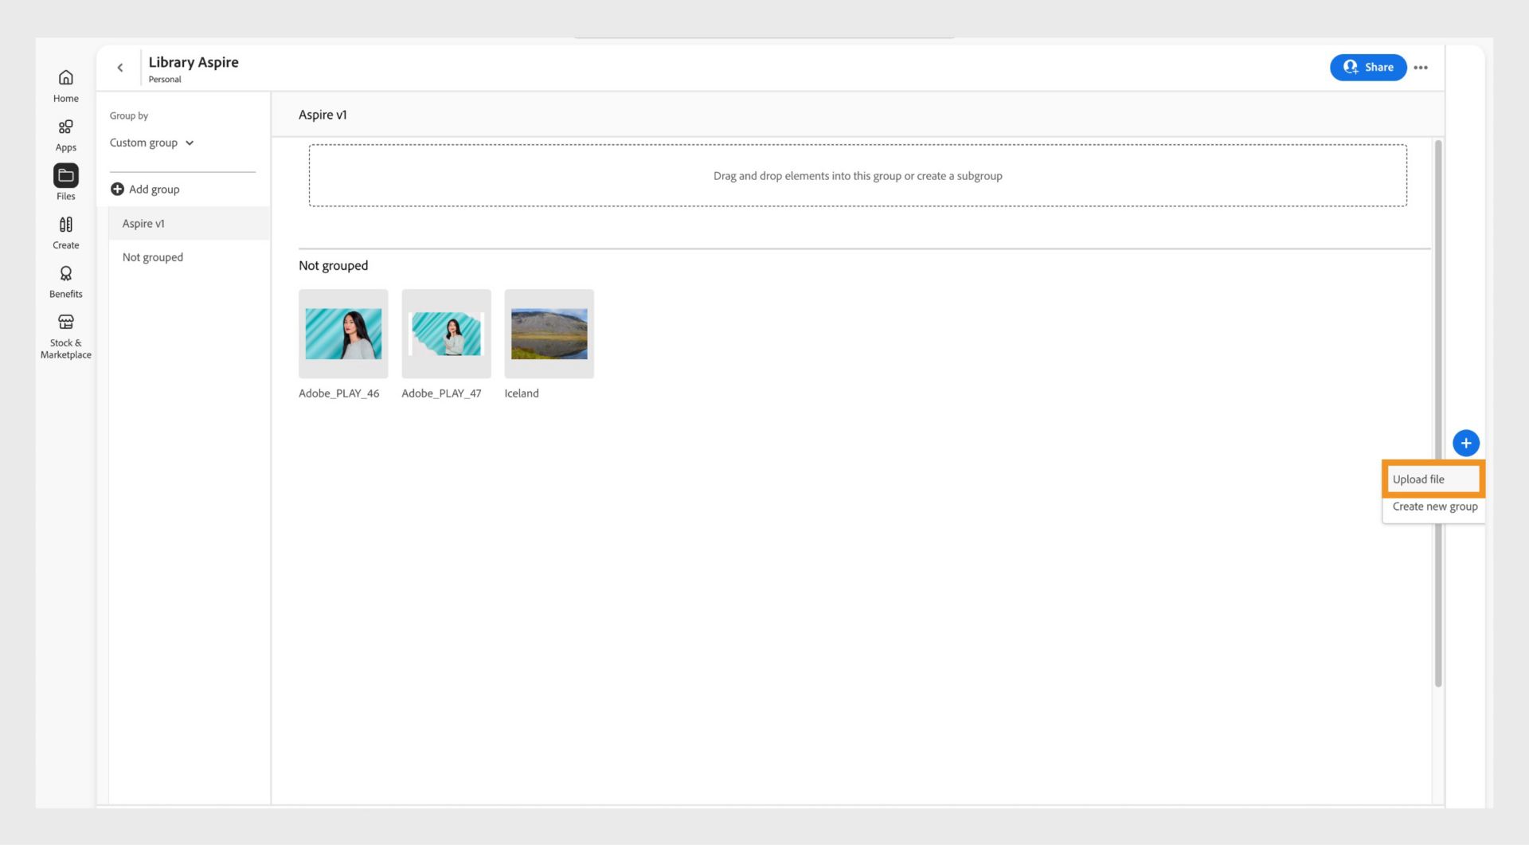
Task: Click the back arrow next to Library Aspire
Action: click(120, 67)
